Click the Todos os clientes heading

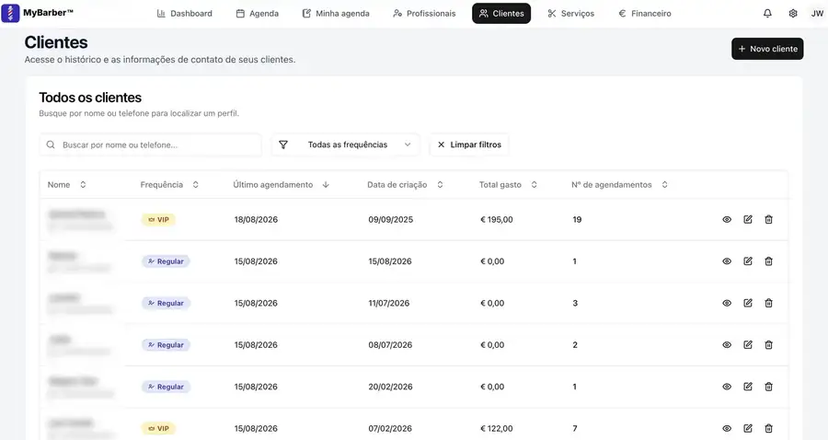pyautogui.click(x=90, y=98)
